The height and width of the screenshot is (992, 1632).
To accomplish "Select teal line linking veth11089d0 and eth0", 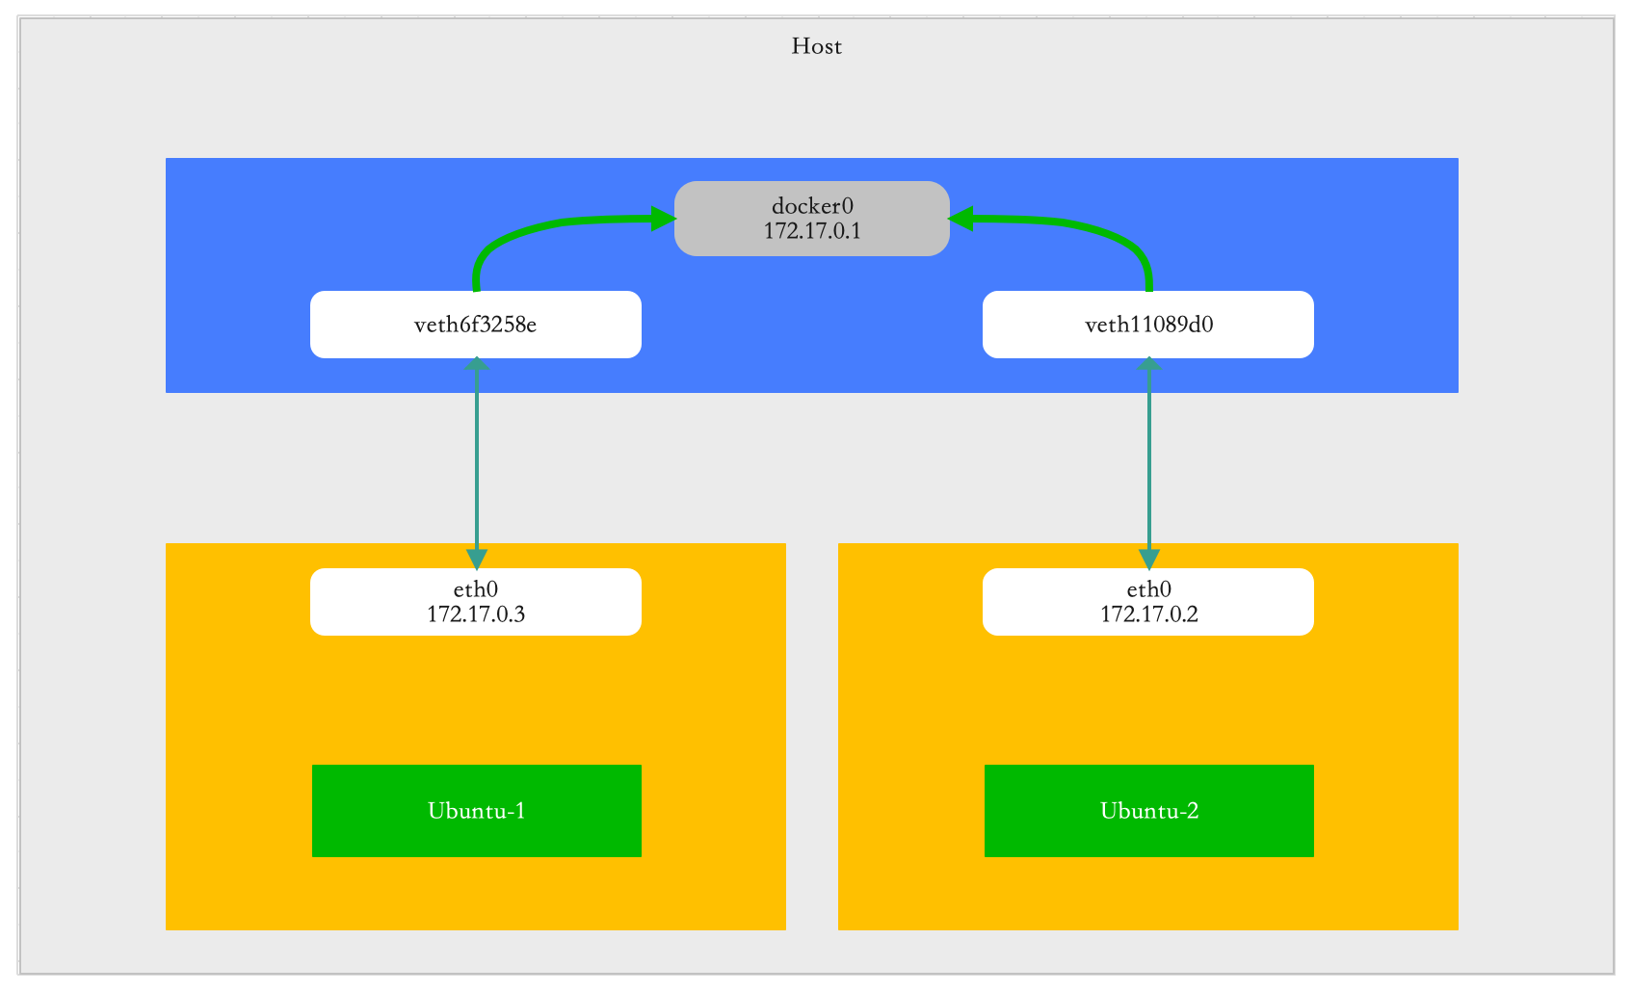I will coord(1148,462).
